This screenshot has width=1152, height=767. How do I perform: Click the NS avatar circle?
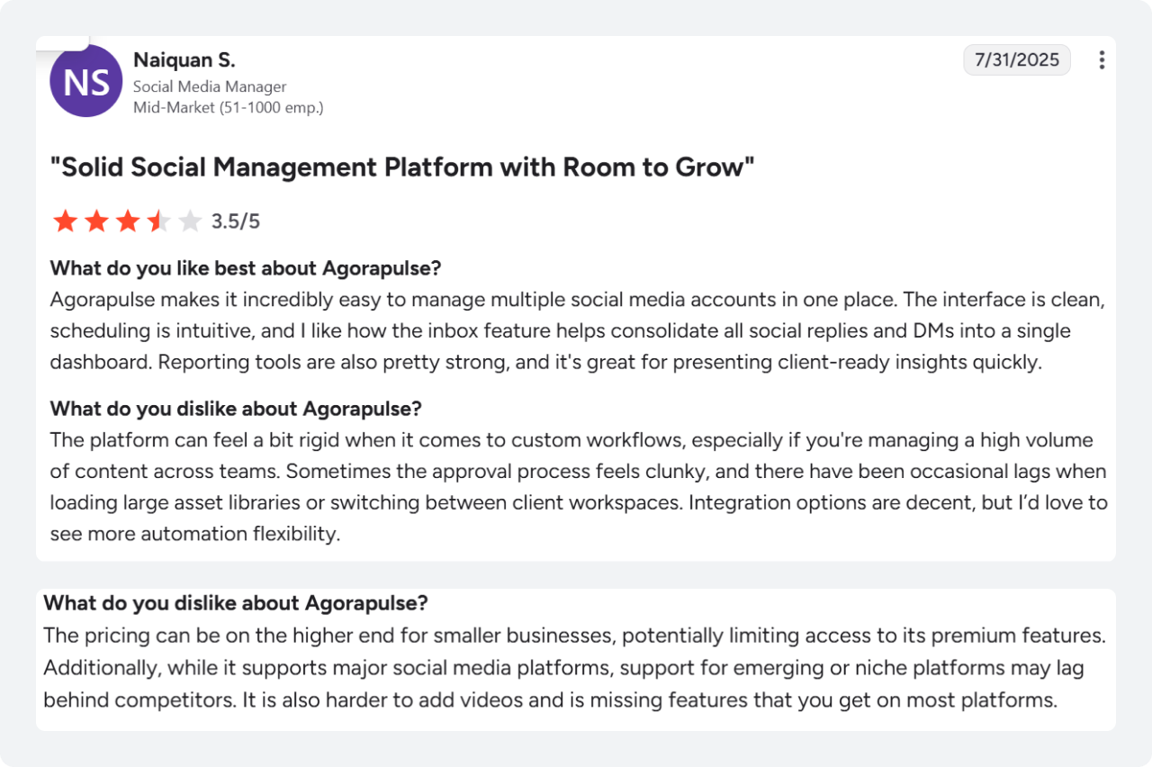pos(85,82)
